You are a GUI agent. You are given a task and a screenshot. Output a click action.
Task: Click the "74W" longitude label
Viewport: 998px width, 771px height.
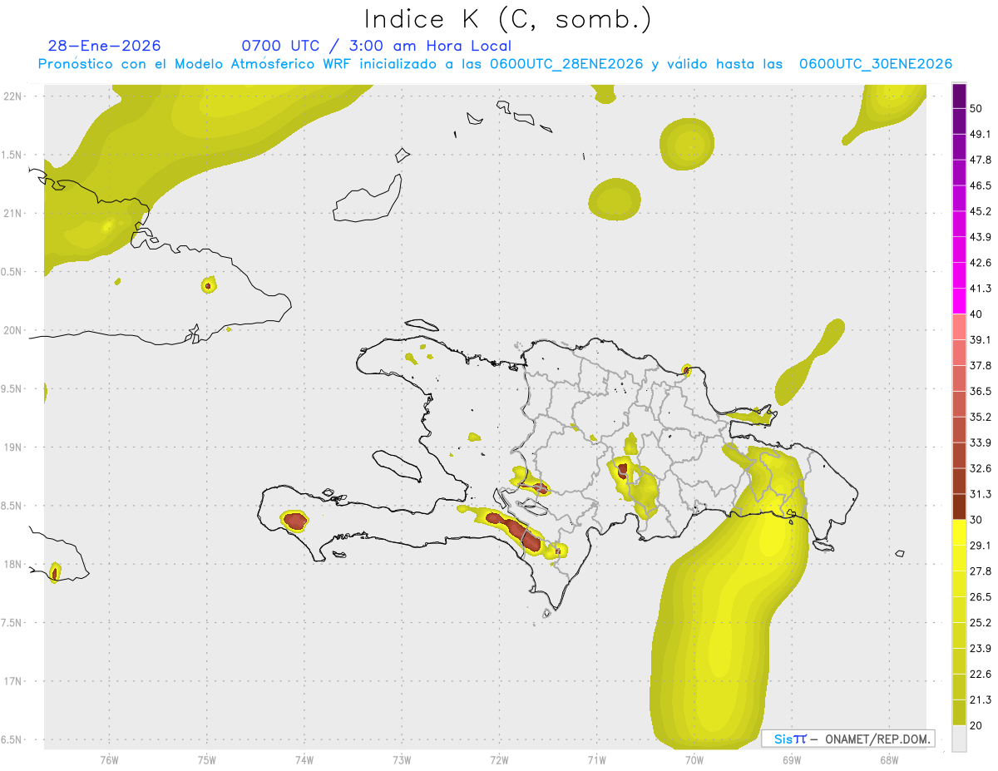304,760
